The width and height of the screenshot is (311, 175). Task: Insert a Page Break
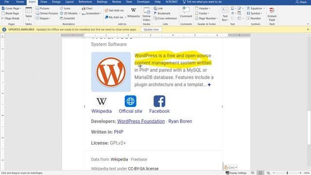[x=10, y=18]
